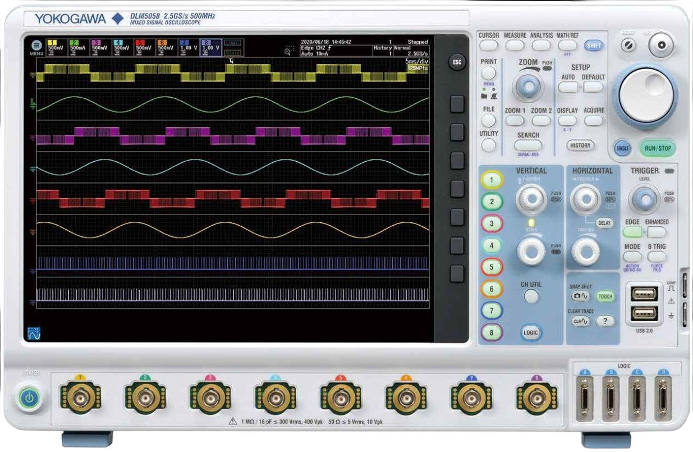Start a SINGLE acquisition
The width and height of the screenshot is (693, 452).
click(x=622, y=148)
